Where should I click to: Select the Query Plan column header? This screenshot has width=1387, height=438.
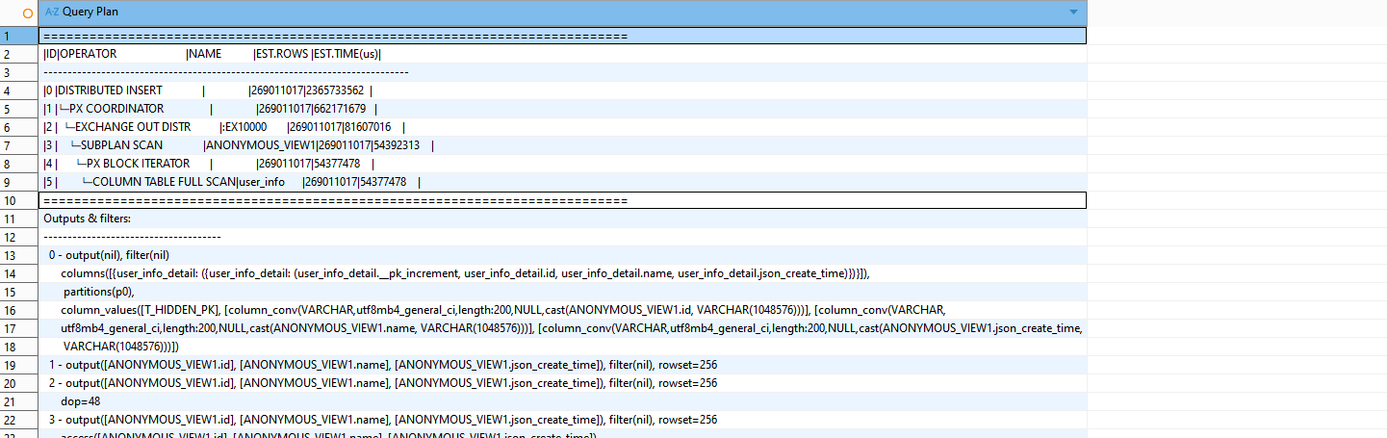(x=558, y=12)
